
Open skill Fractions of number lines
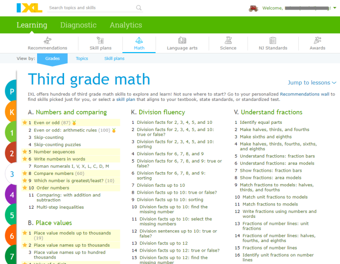tap(270, 248)
